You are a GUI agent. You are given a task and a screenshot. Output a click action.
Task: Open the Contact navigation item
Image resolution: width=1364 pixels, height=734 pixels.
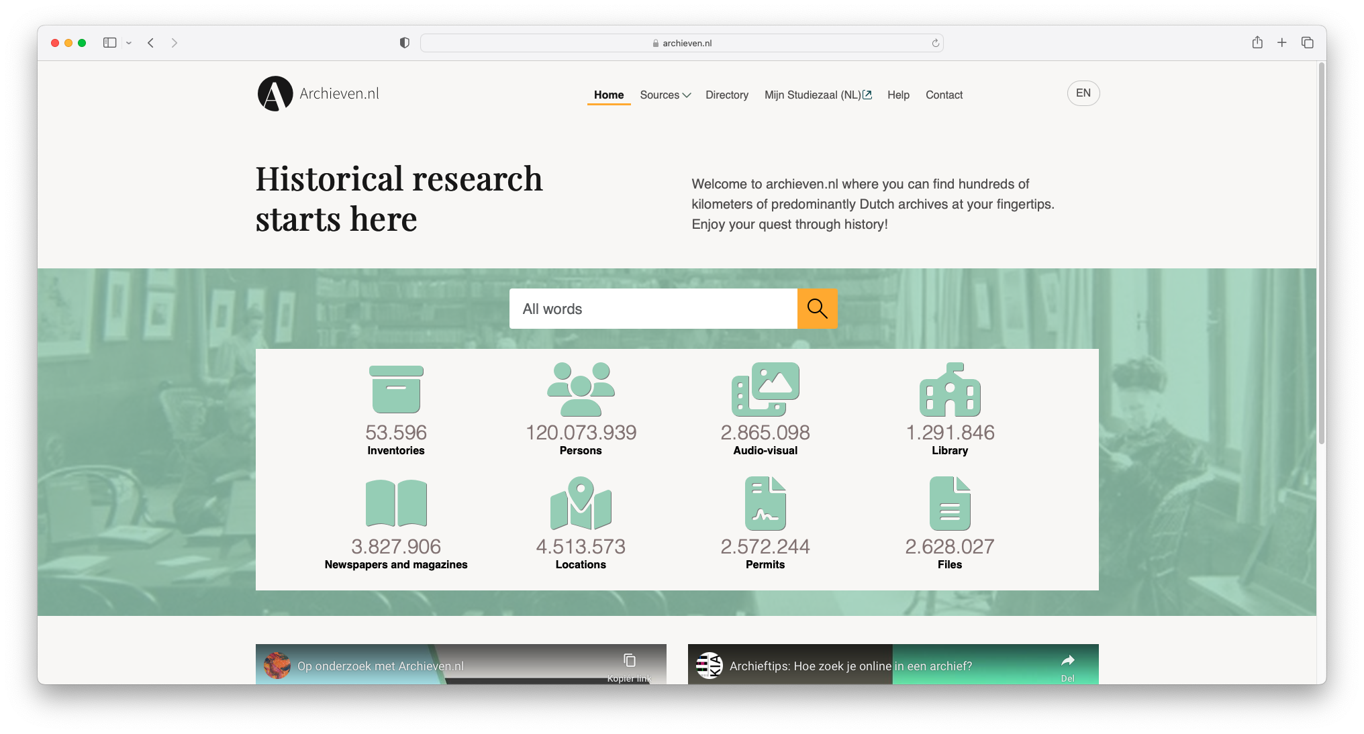pos(944,95)
